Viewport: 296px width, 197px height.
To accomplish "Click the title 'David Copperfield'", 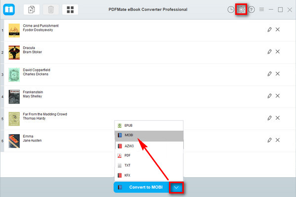I will [37, 70].
